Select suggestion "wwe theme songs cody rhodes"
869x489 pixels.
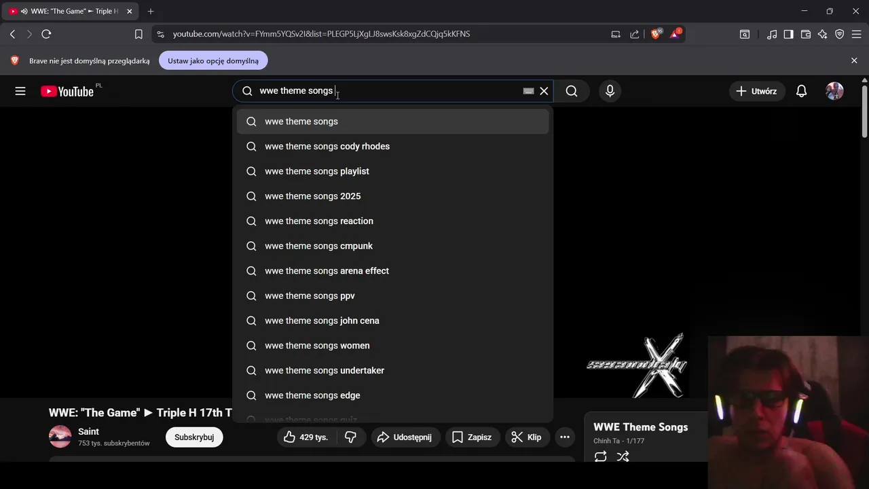(x=392, y=147)
